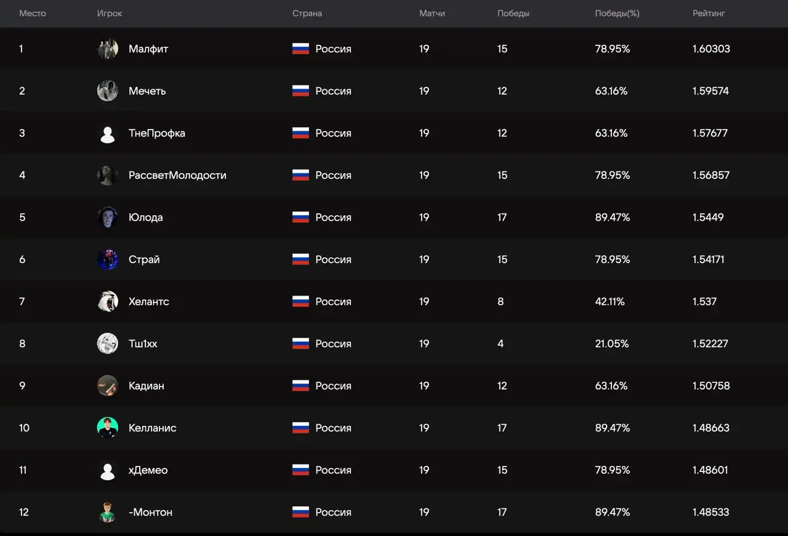Click Хелантс's bear avatar

pos(108,302)
